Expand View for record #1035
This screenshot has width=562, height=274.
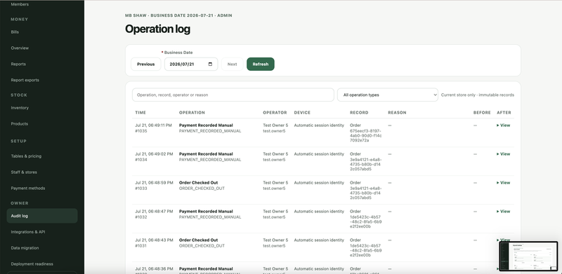tap(503, 125)
